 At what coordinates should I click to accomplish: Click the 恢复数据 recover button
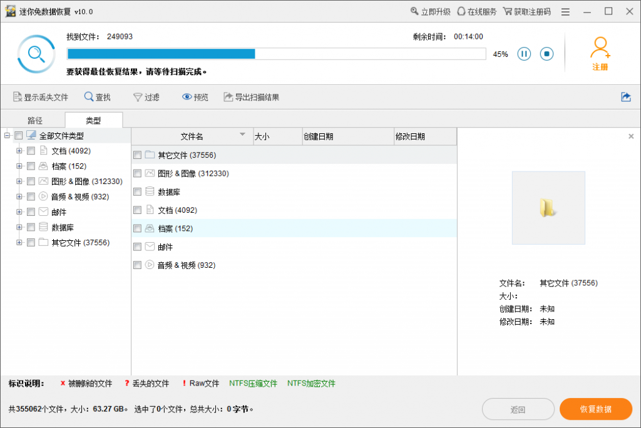[x=596, y=409]
